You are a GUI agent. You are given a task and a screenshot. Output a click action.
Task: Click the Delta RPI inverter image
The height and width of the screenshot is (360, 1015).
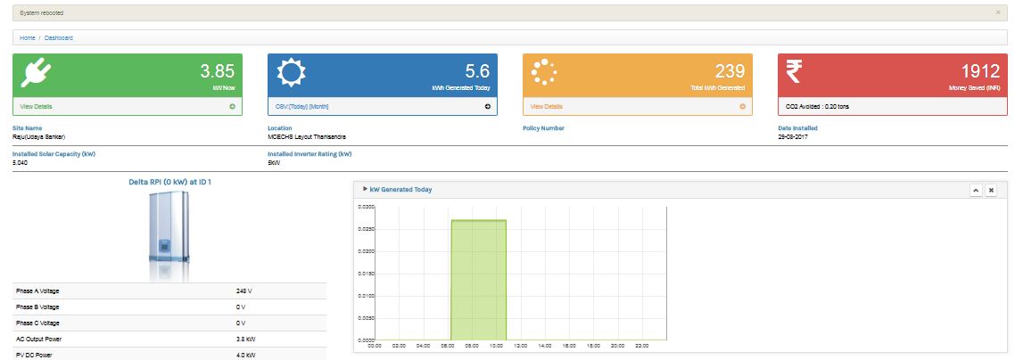[169, 234]
